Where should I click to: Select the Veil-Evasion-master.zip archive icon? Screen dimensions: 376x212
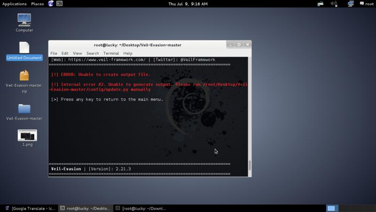pos(24,76)
